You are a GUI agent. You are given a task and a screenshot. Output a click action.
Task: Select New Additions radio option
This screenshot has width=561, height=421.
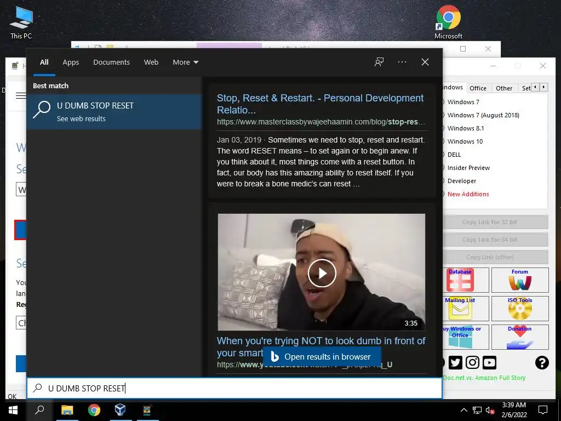466,194
